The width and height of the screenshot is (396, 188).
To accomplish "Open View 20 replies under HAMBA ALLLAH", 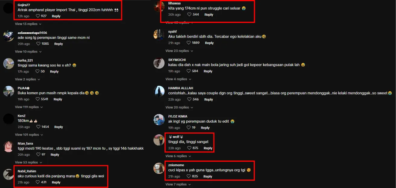I will (179, 107).
